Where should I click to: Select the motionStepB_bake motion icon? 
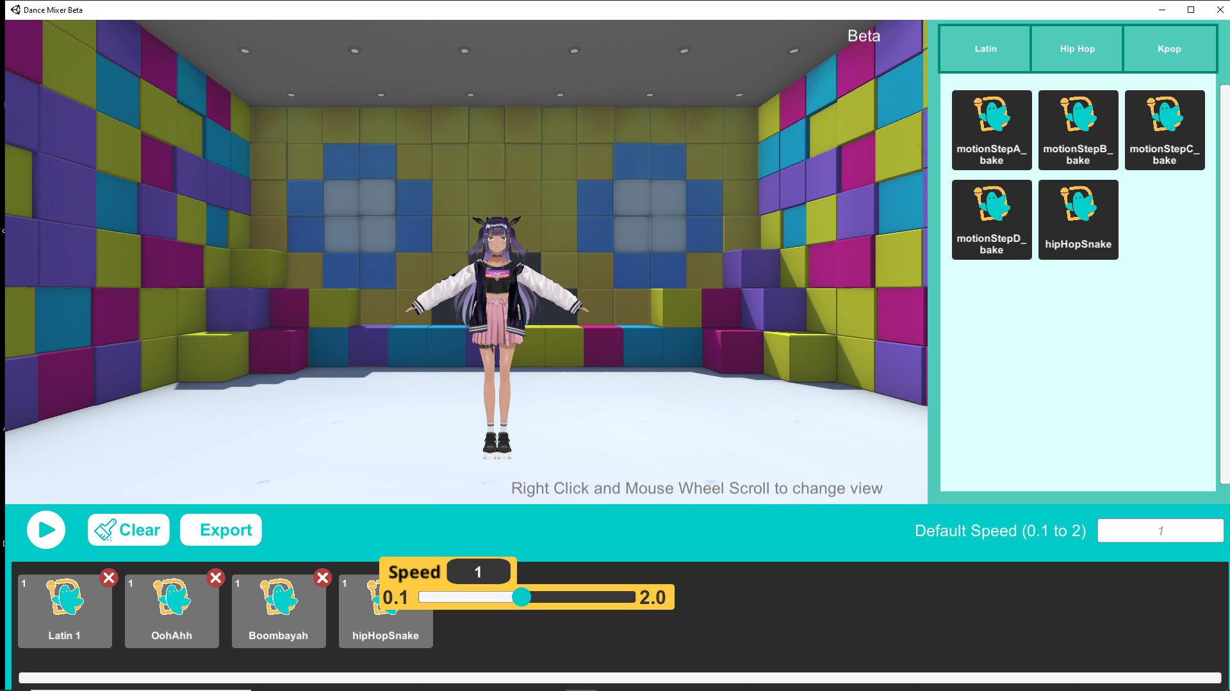click(x=1078, y=130)
